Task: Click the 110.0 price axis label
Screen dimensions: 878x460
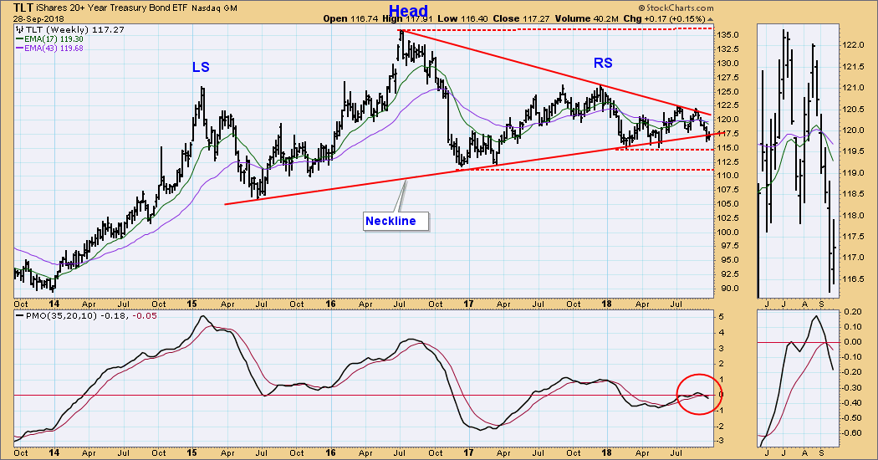Action: click(729, 176)
